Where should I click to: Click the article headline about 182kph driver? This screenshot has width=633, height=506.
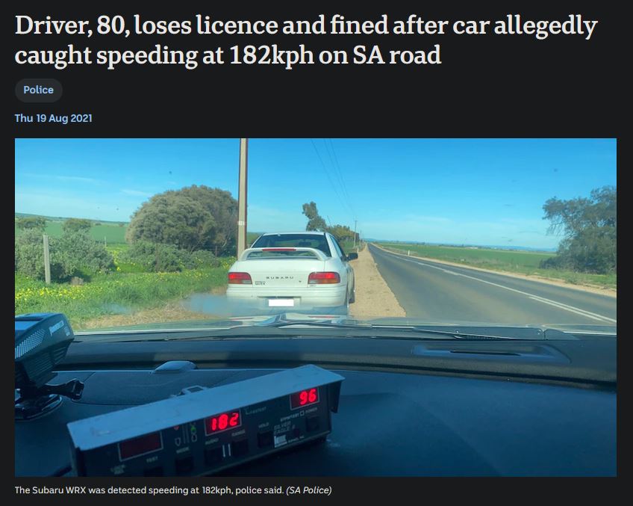pos(305,40)
